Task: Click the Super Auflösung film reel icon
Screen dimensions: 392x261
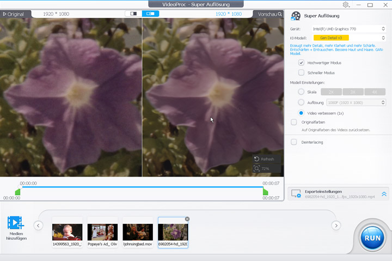Action: pyautogui.click(x=296, y=16)
